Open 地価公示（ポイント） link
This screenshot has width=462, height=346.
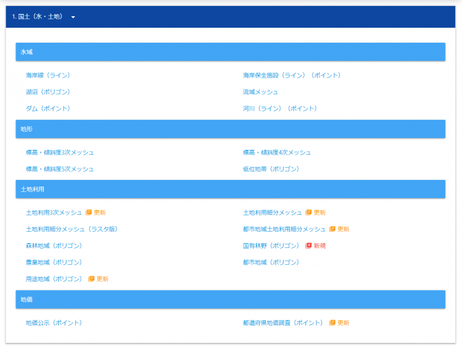click(x=54, y=323)
